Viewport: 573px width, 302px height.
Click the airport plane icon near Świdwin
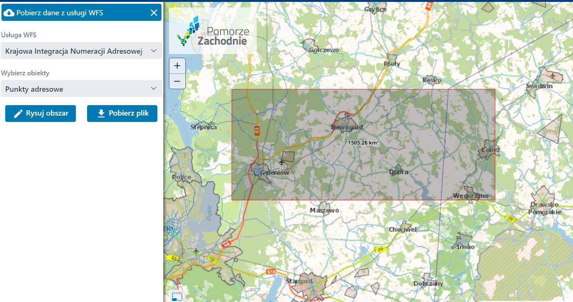coord(553,75)
